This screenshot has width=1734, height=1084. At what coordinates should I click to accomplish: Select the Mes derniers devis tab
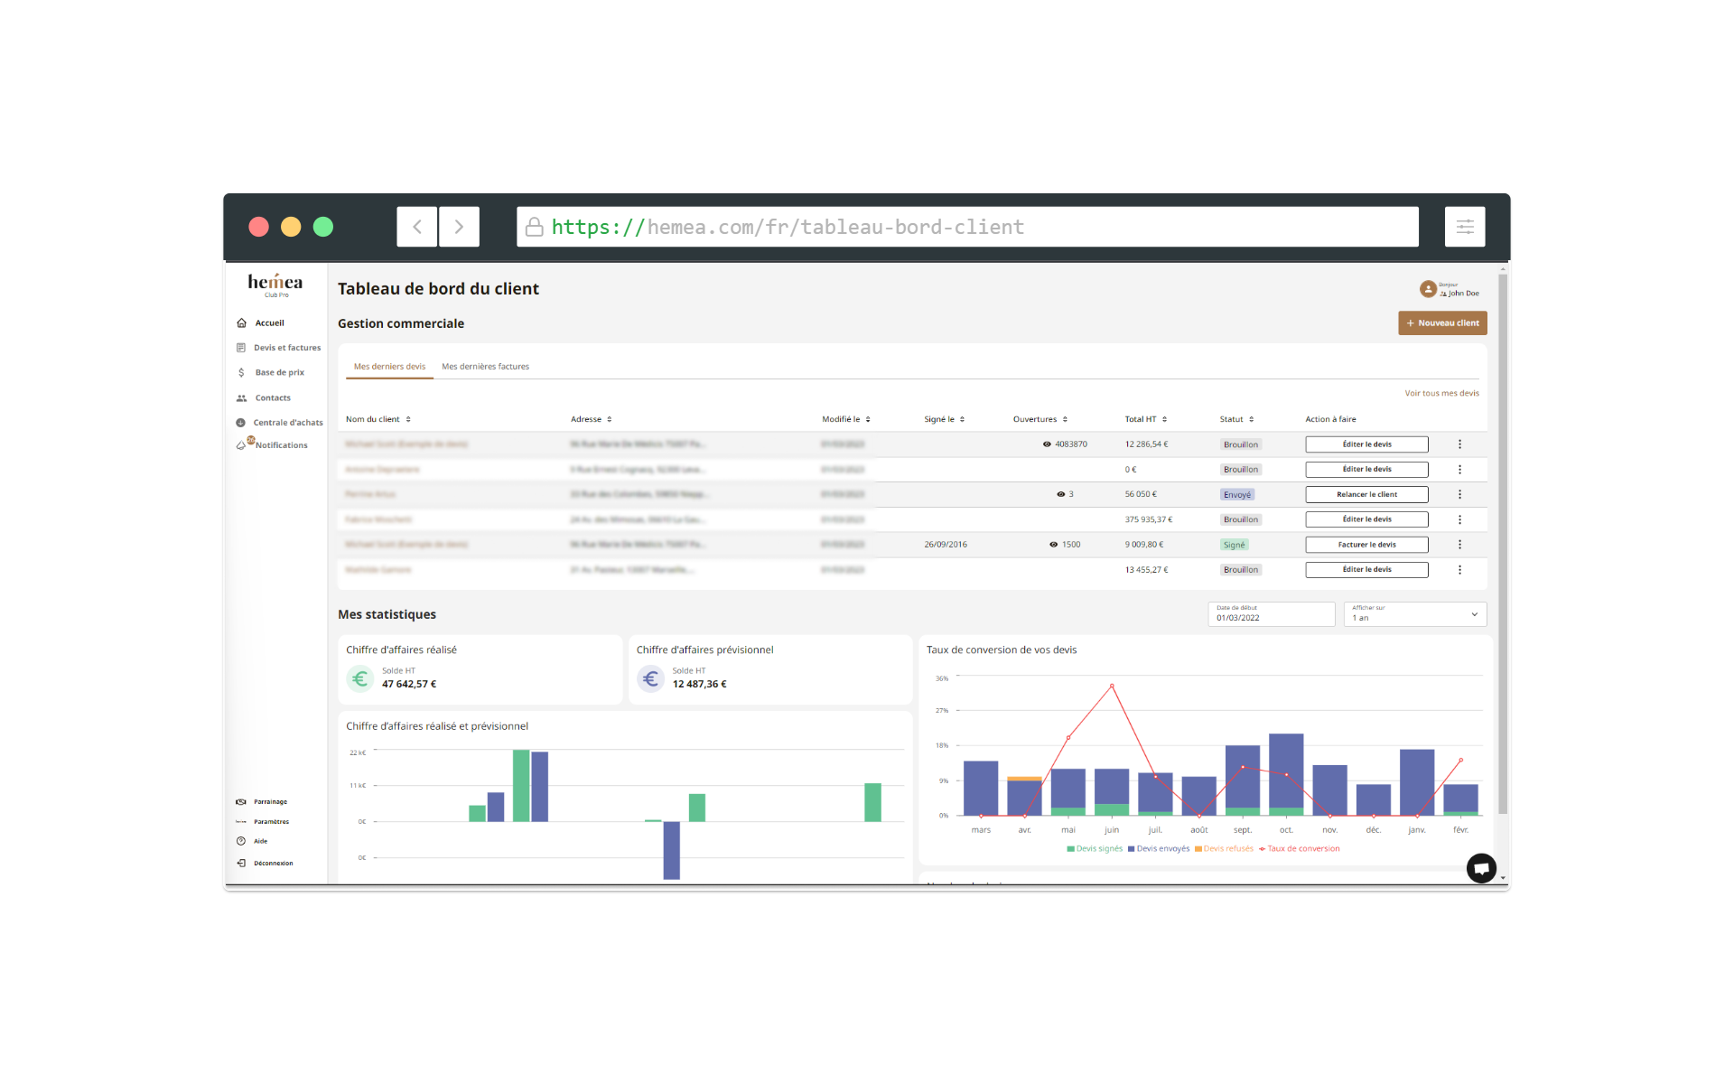coord(389,367)
